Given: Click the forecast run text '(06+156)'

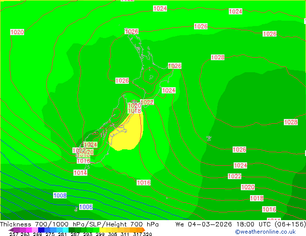Looking at the screenshot, I should coord(291,224).
